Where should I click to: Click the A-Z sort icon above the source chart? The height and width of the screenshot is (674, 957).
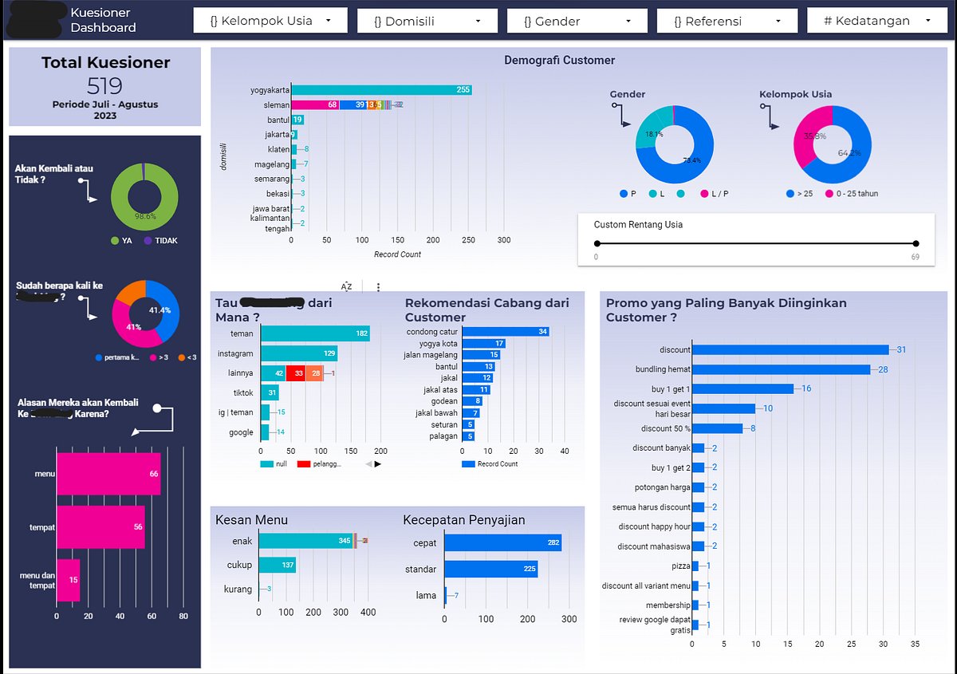point(346,286)
